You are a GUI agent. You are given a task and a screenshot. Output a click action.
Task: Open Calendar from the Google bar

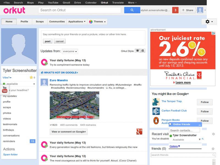91,2
